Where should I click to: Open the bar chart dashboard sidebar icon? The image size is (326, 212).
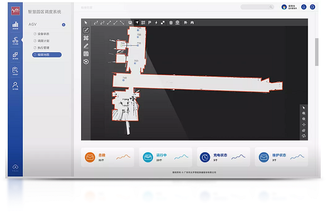pyautogui.click(x=15, y=25)
